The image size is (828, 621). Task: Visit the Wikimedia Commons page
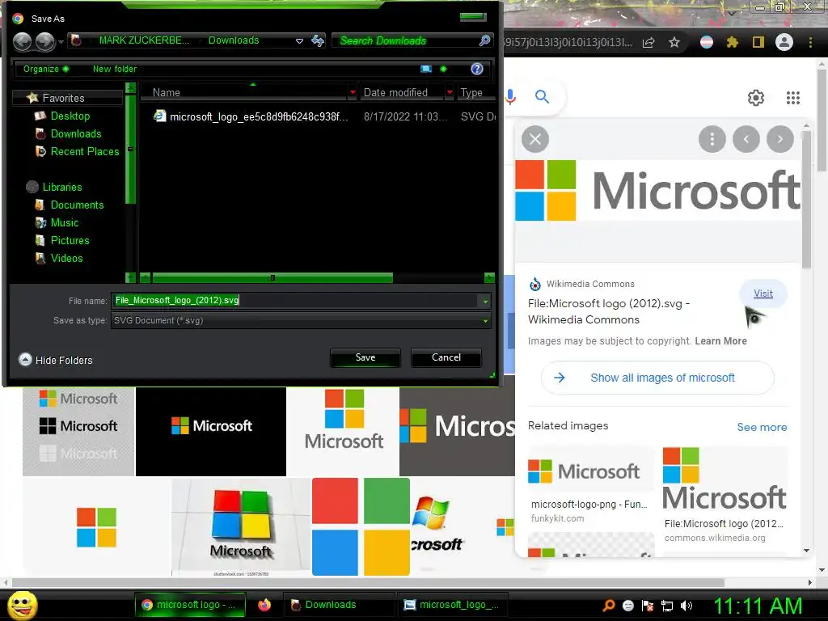point(763,293)
